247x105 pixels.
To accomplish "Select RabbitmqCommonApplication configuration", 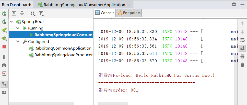I will point(63,48).
